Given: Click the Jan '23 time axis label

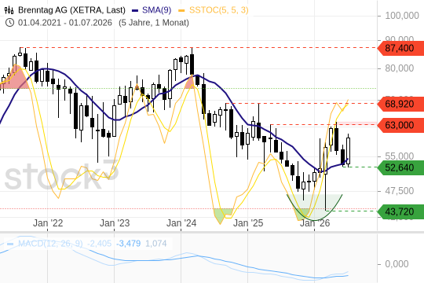Looking at the screenshot, I should click(115, 223).
